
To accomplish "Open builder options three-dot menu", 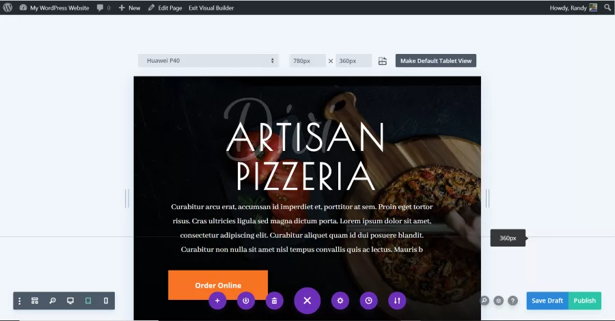I will click(x=20, y=301).
